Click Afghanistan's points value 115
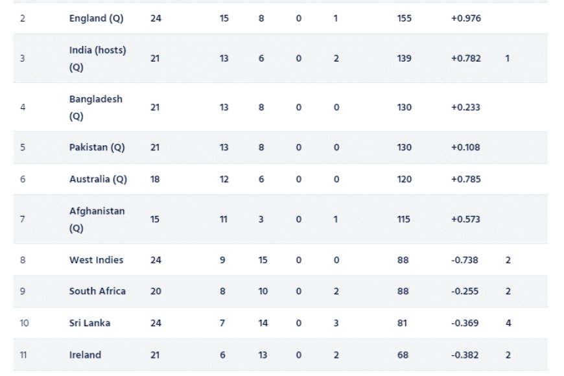564x376 pixels. (403, 219)
